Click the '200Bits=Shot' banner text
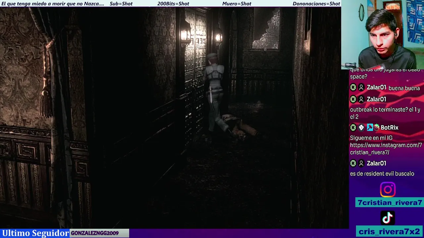 pos(173,4)
